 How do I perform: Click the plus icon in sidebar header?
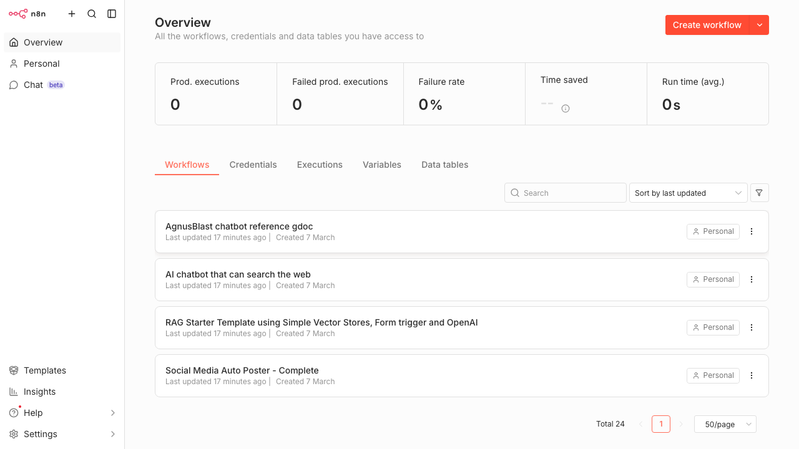pyautogui.click(x=72, y=14)
